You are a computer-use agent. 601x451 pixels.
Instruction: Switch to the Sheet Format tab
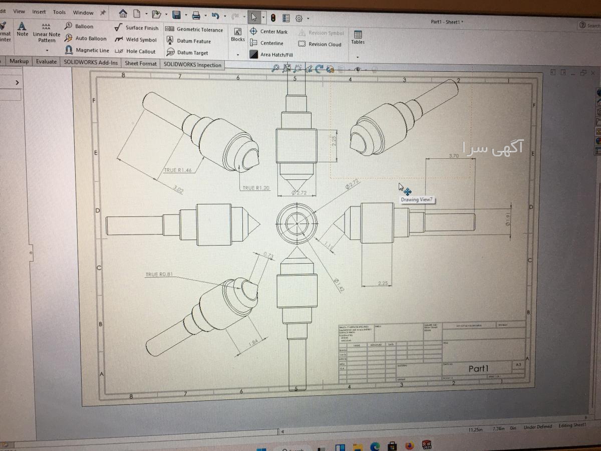(x=141, y=64)
